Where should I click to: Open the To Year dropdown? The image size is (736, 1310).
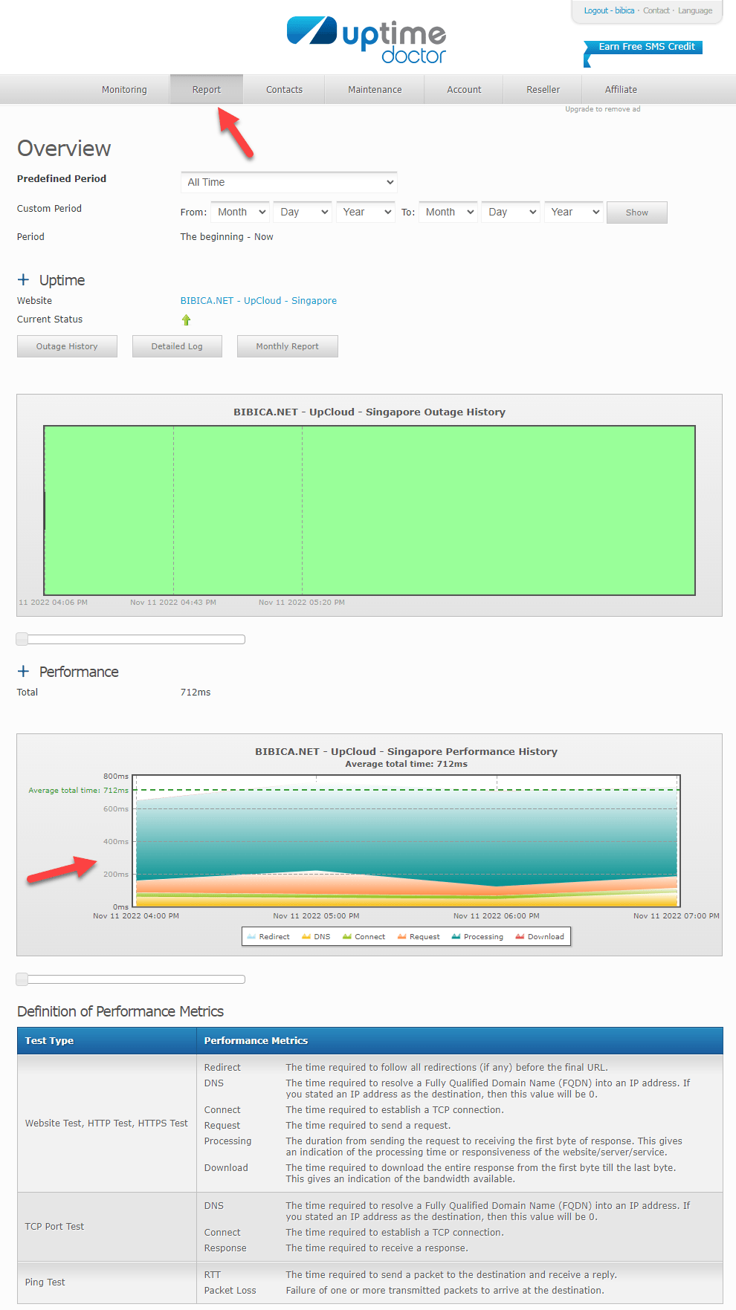click(x=573, y=212)
